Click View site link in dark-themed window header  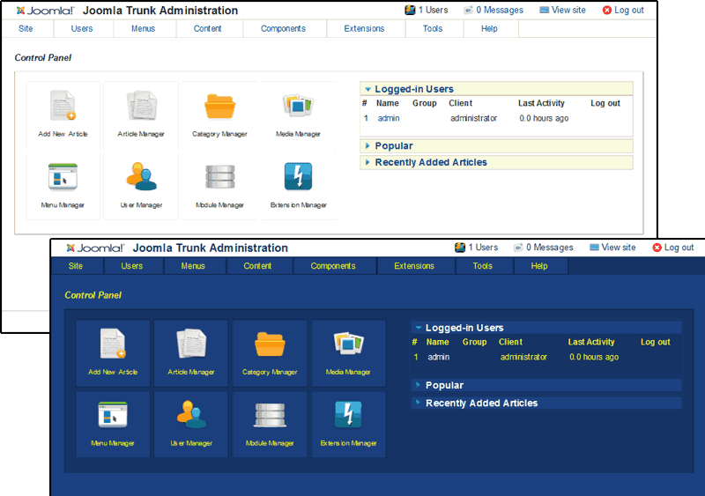(612, 248)
